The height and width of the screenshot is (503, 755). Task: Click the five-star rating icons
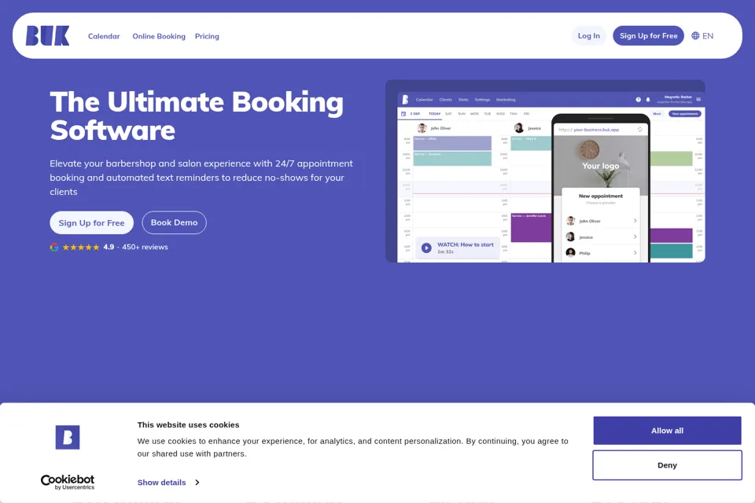click(81, 247)
